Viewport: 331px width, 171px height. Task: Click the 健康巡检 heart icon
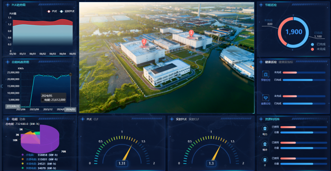266,97
